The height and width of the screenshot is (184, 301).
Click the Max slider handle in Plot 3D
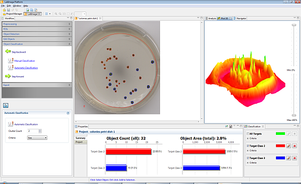tap(294, 115)
